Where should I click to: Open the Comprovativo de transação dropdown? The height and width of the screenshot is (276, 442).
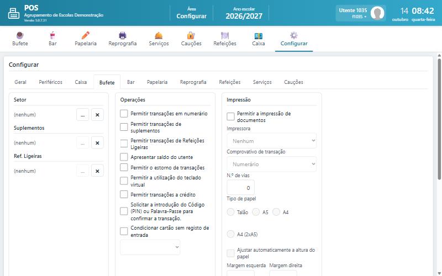tap(271, 164)
